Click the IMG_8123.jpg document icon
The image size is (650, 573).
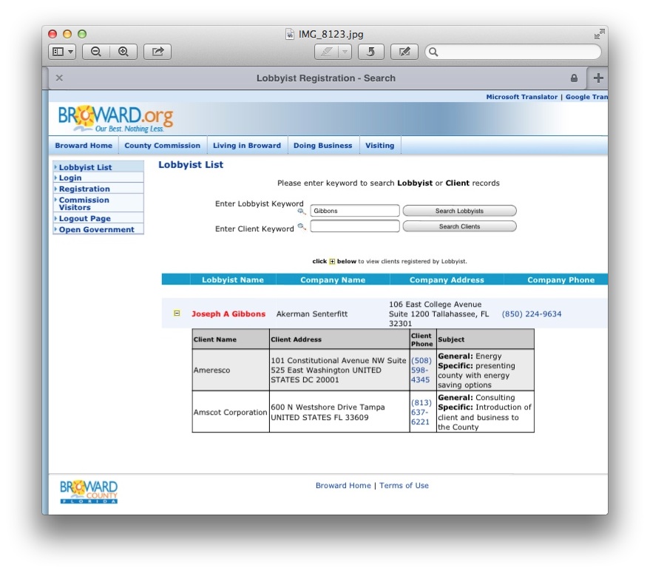coord(290,34)
